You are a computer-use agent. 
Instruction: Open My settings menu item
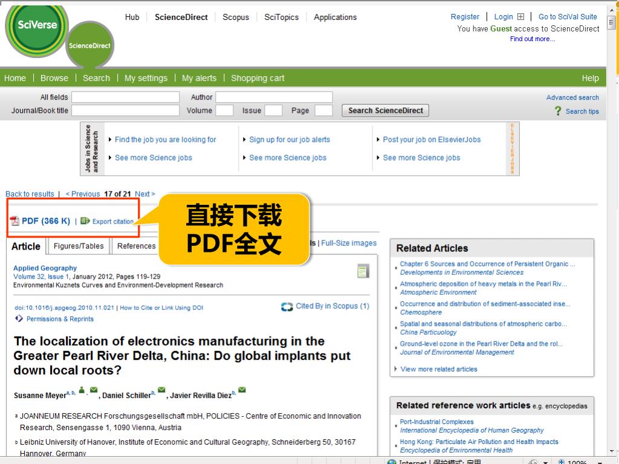(146, 78)
